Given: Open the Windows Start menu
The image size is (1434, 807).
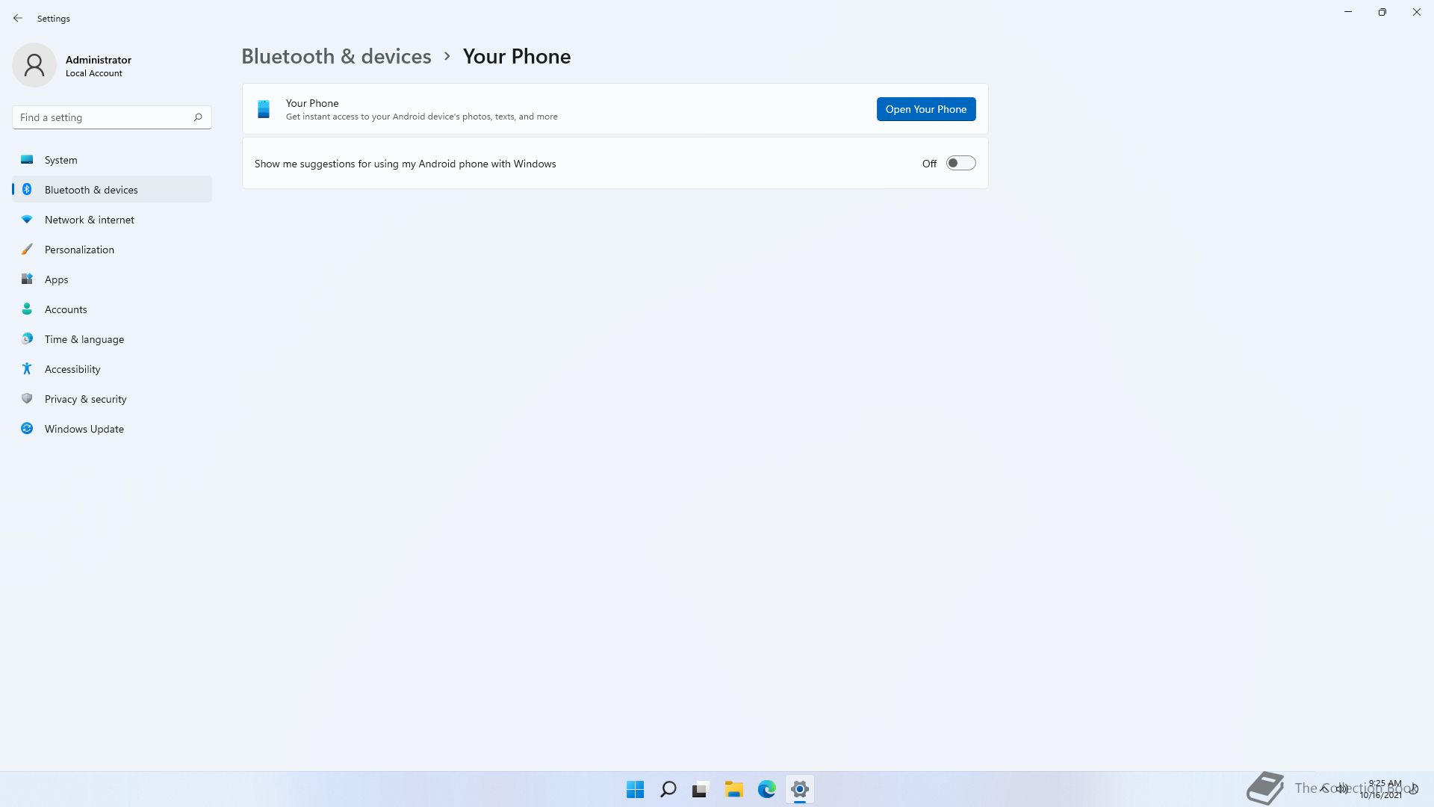Looking at the screenshot, I should click(x=636, y=789).
